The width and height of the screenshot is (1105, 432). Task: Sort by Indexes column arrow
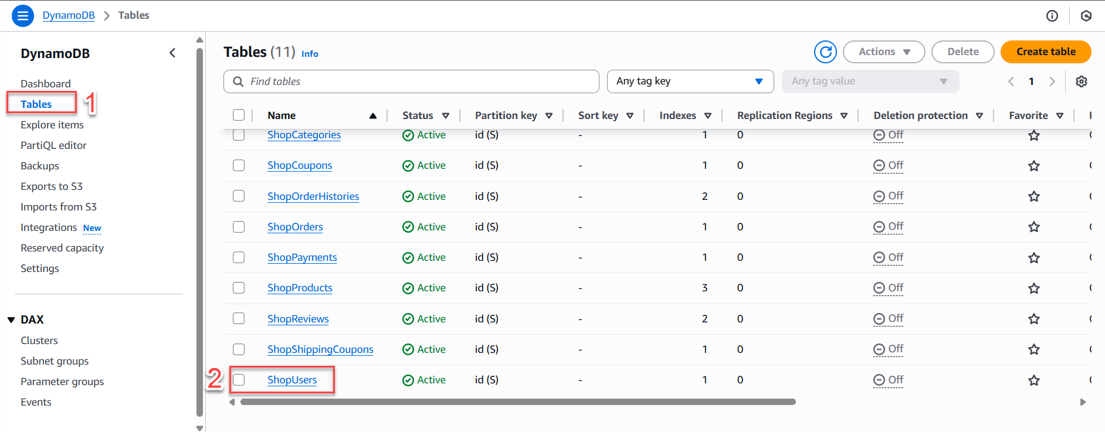[708, 116]
